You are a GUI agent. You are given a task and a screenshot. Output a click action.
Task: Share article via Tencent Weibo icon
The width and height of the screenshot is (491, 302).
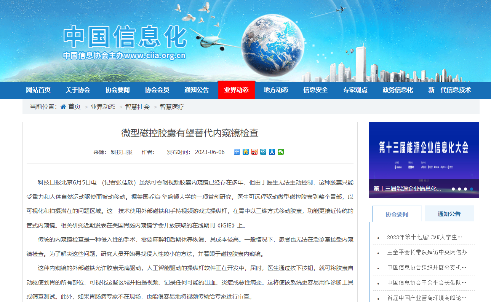click(263, 152)
